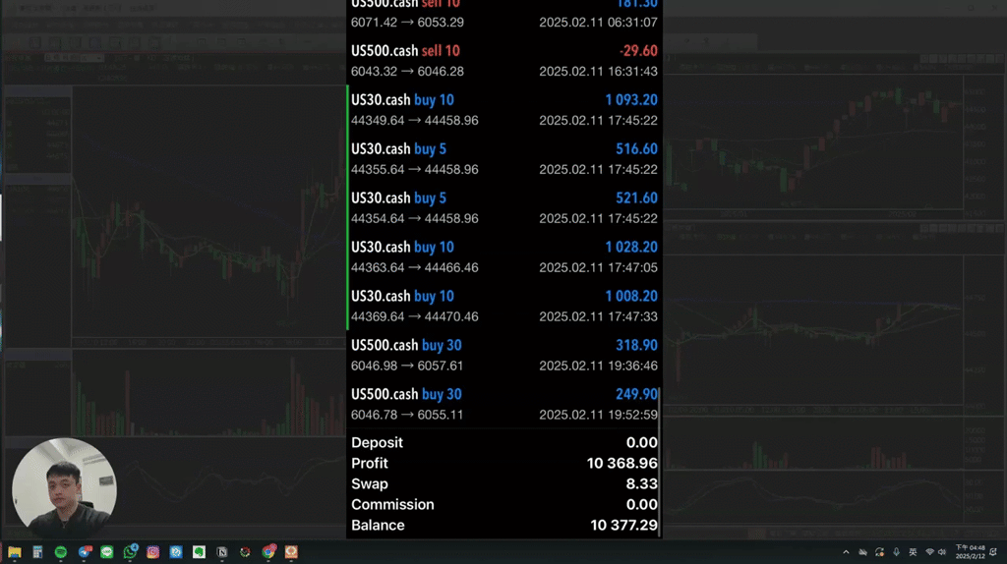Select the US30.cash buy 10 trade with 1 093.20
Viewport: 1007px width, 564px height.
click(504, 110)
